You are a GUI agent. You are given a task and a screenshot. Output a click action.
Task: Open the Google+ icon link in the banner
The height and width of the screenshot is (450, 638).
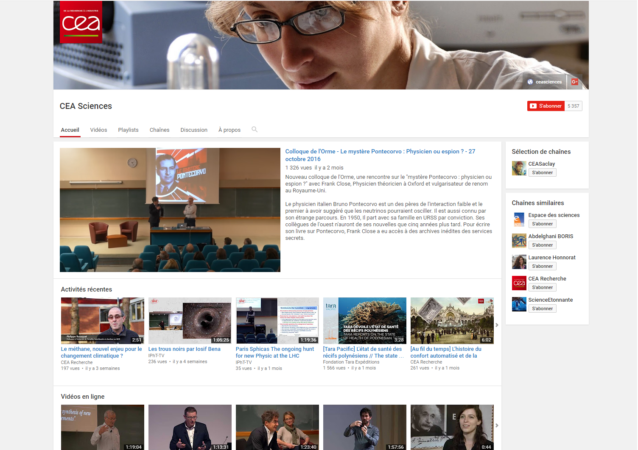[575, 82]
